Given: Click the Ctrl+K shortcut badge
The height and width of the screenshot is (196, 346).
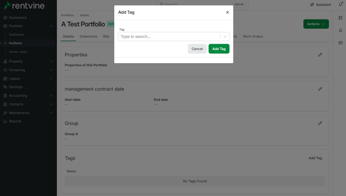Looking at the screenshot, I should tap(239, 5).
